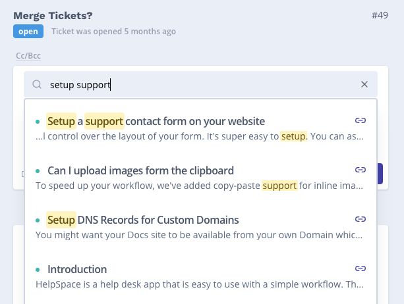The image size is (404, 304).
Task: Open 'Setup a support contact form' result
Action: coord(156,121)
